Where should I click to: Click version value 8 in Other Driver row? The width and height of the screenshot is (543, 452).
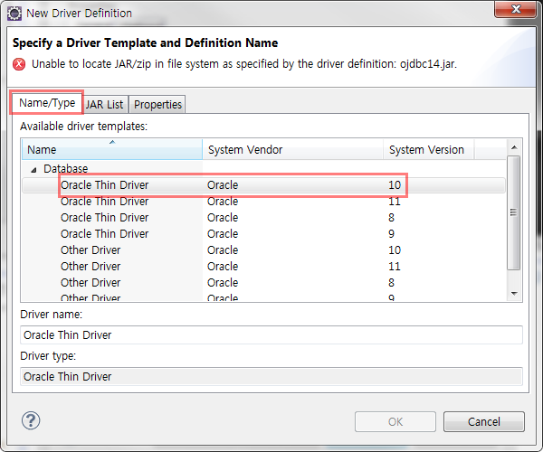[x=391, y=283]
